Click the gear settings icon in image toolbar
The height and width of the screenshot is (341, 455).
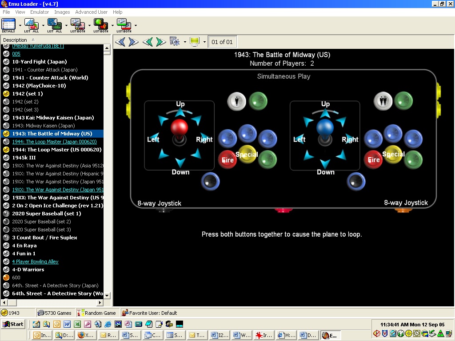pos(175,42)
